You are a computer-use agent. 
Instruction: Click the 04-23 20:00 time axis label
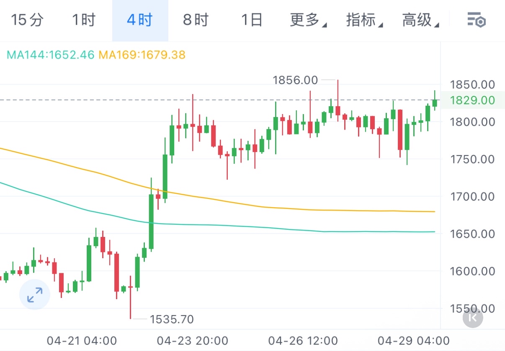click(193, 341)
